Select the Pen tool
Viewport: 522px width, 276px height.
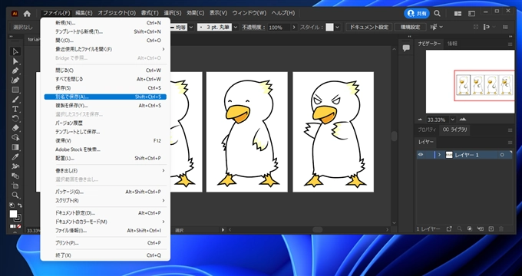point(15,71)
